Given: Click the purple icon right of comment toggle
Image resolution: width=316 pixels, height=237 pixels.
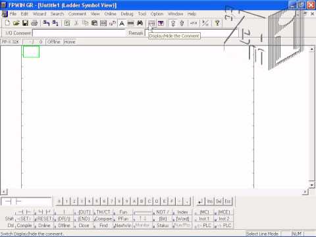Looking at the screenshot, I should coord(161,23).
